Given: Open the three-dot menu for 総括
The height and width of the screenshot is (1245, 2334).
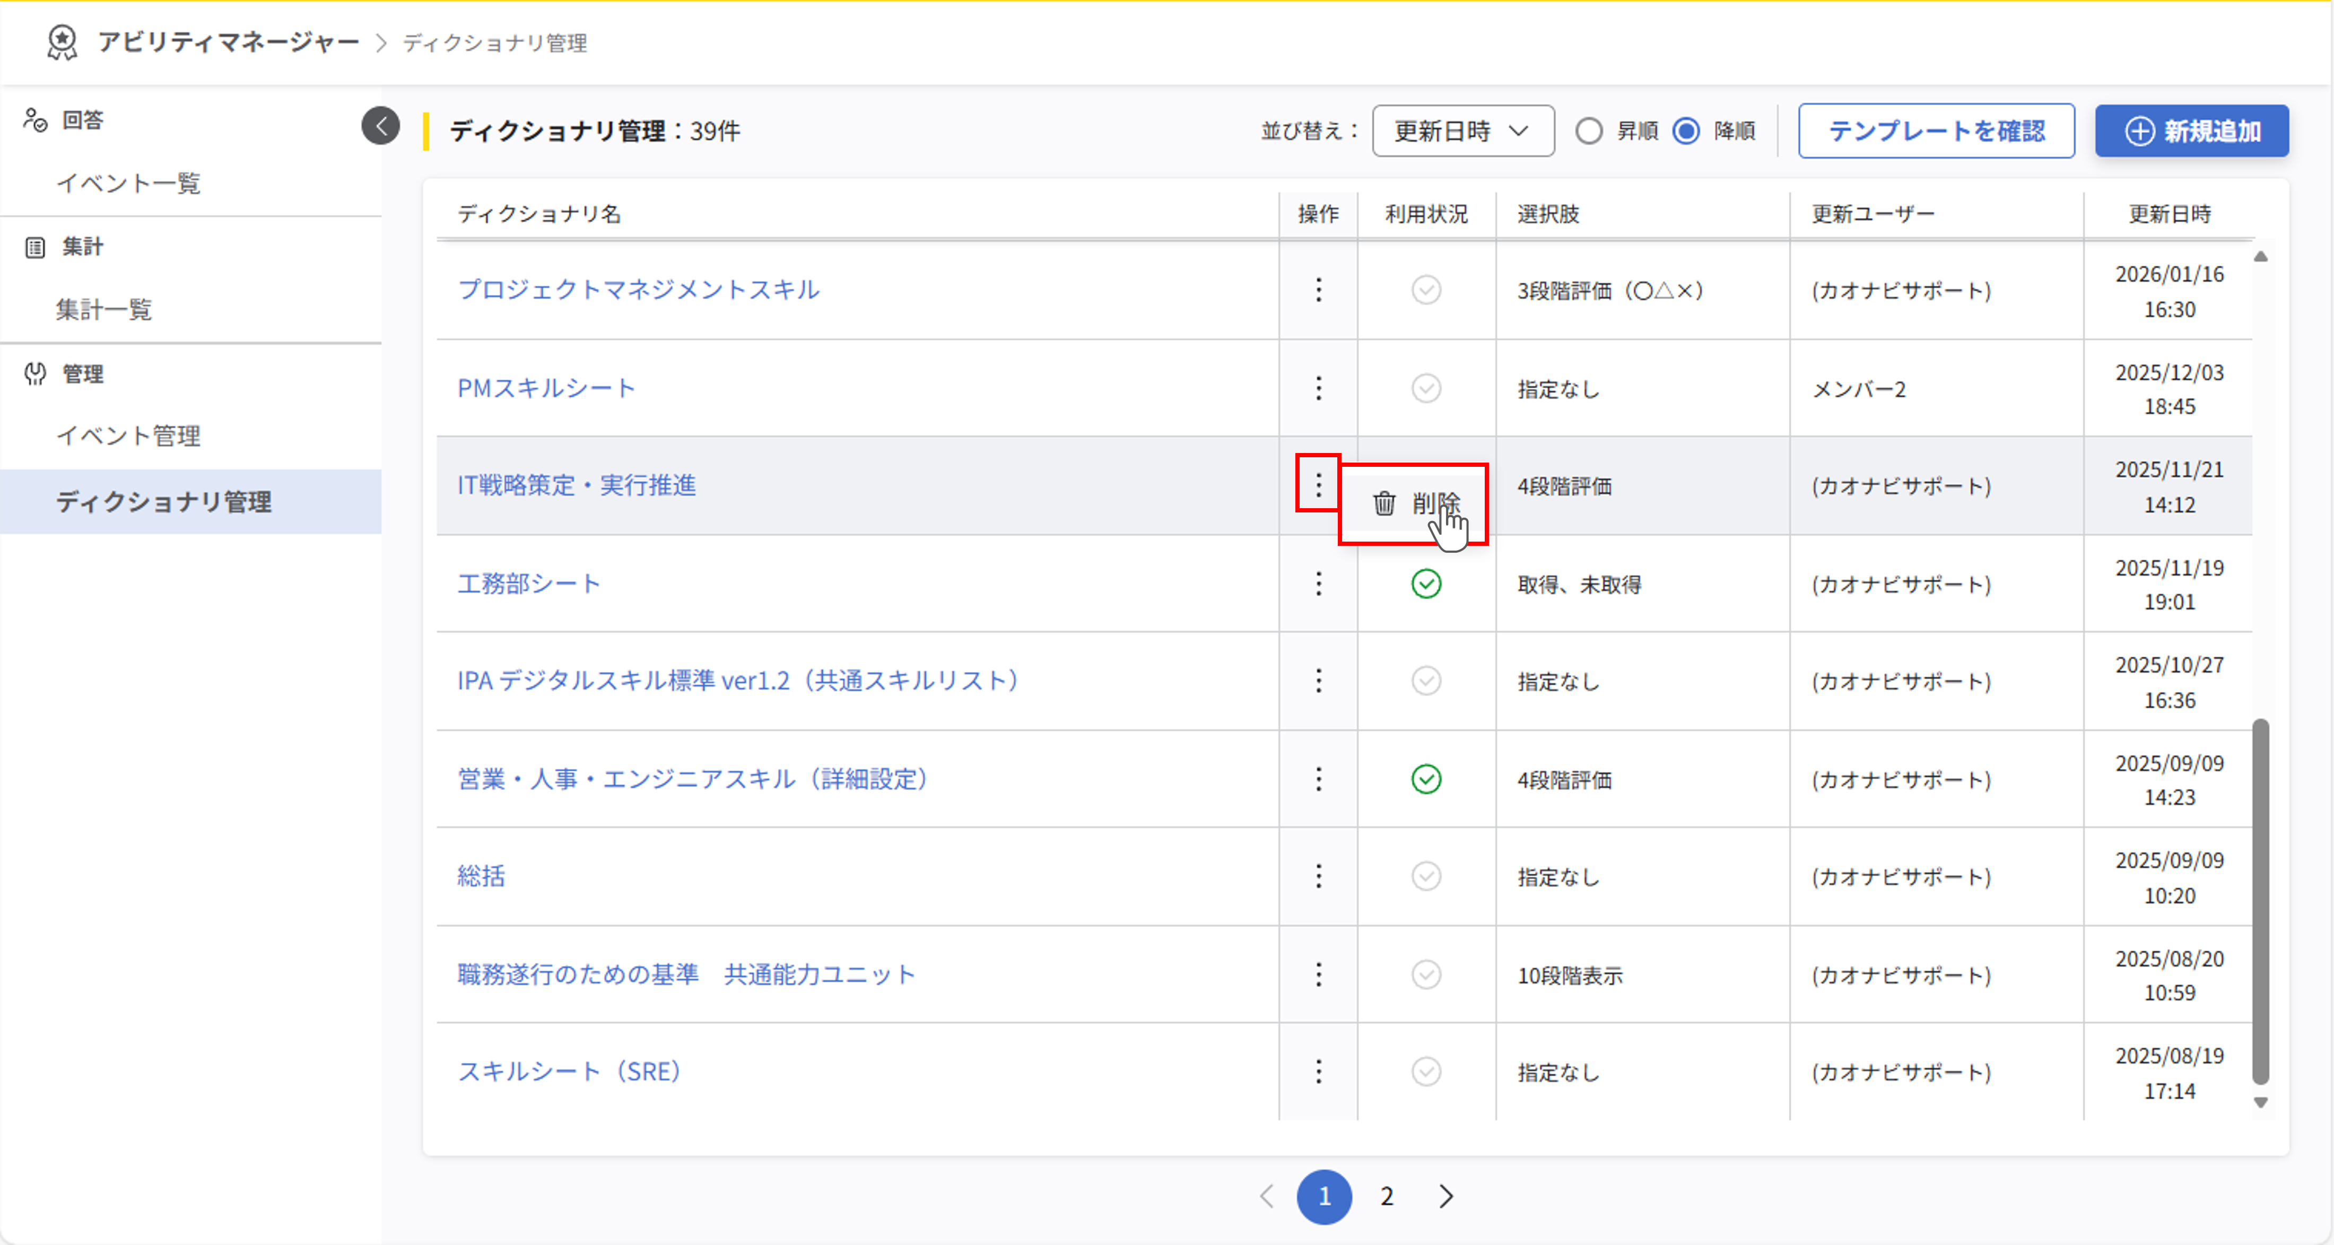Looking at the screenshot, I should point(1318,876).
